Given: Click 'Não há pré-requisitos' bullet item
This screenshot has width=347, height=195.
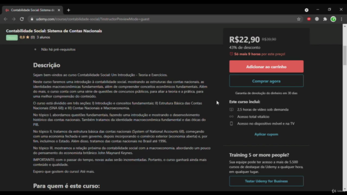Looking at the screenshot, I should (x=58, y=49).
